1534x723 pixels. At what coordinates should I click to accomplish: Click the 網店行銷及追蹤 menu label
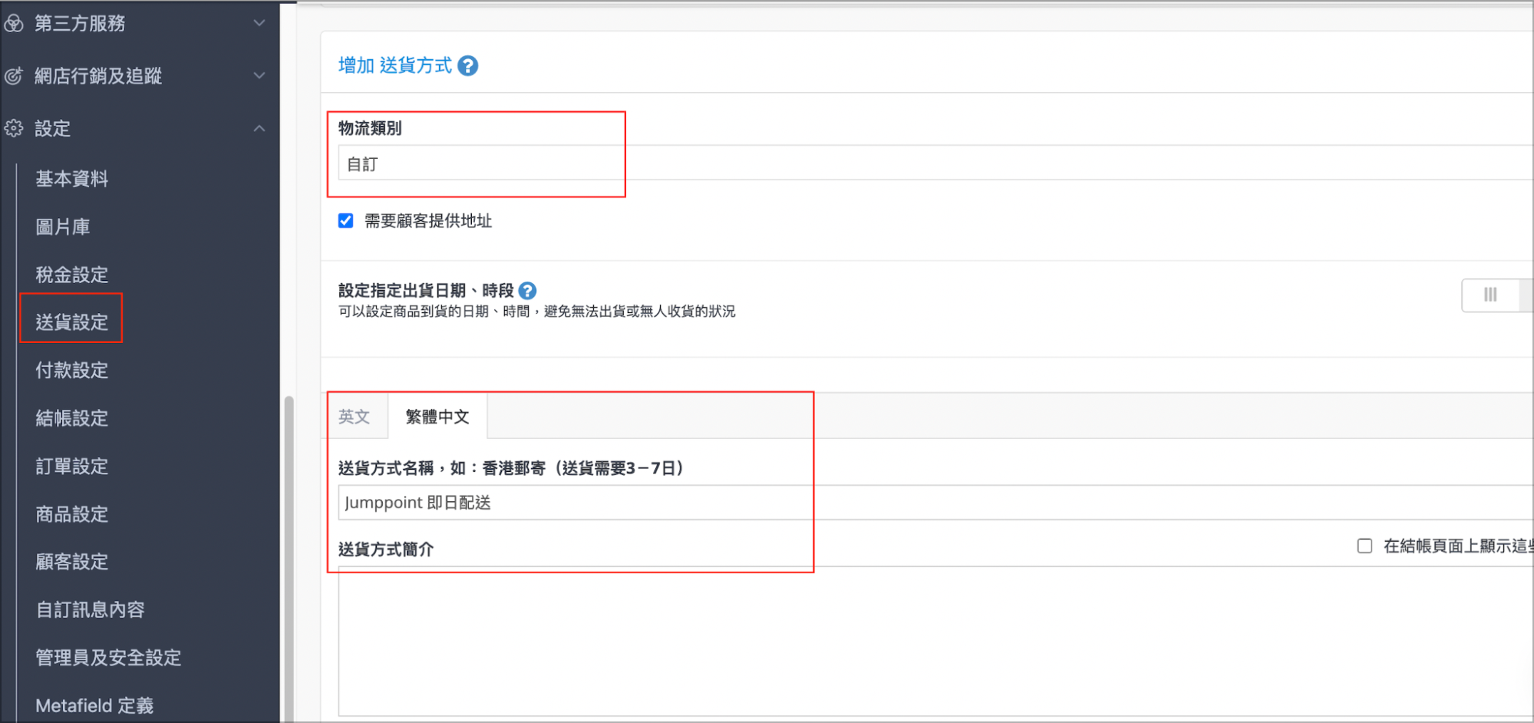click(98, 76)
